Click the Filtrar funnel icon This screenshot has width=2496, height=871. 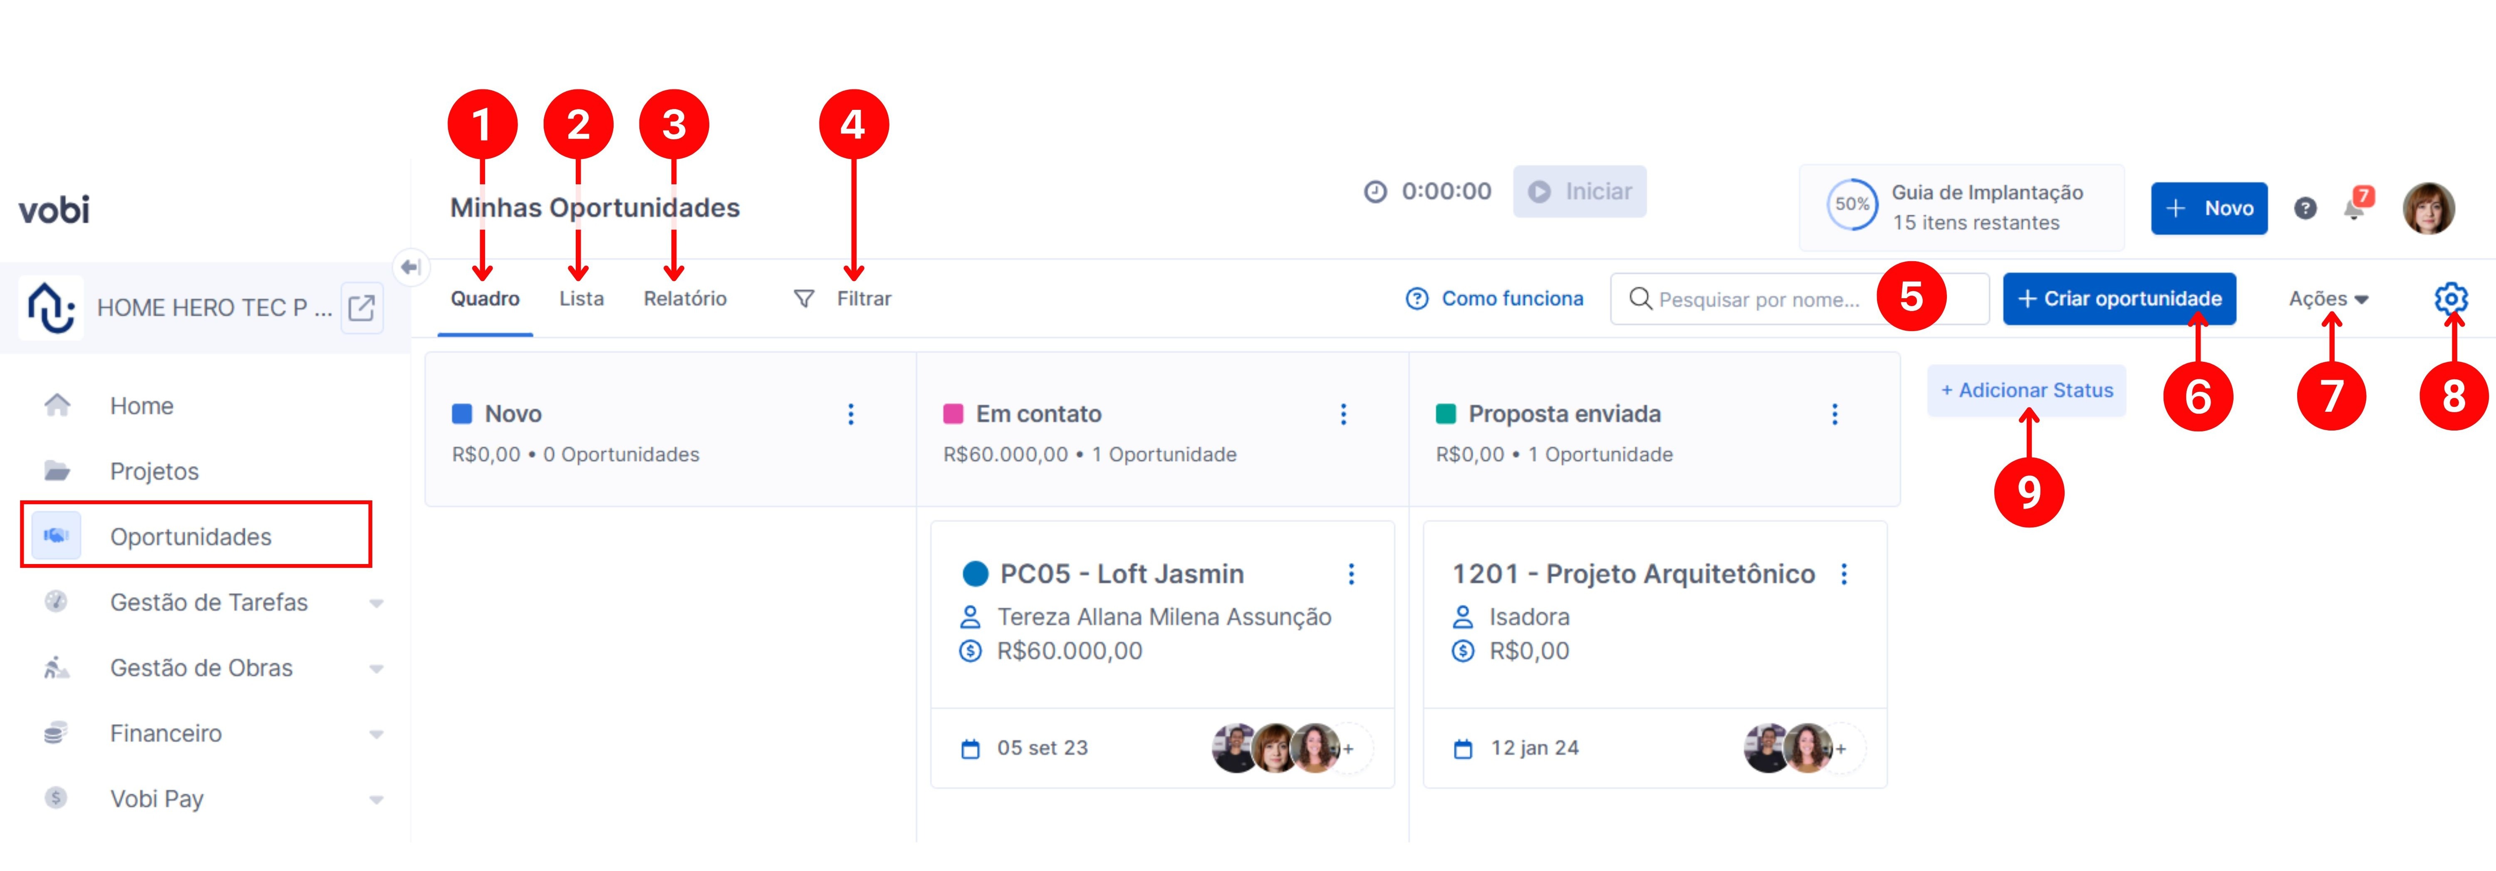pos(803,298)
